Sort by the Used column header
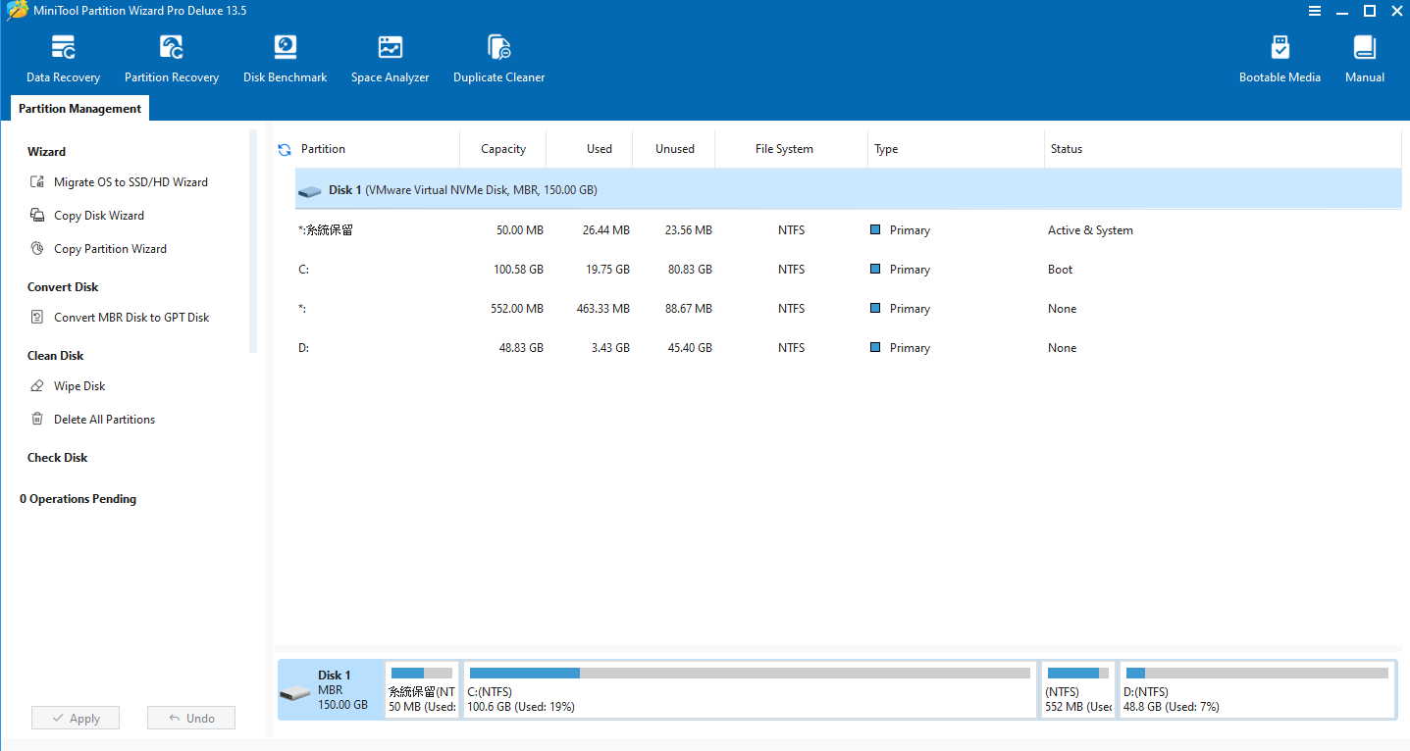Image resolution: width=1410 pixels, height=751 pixels. pos(589,149)
